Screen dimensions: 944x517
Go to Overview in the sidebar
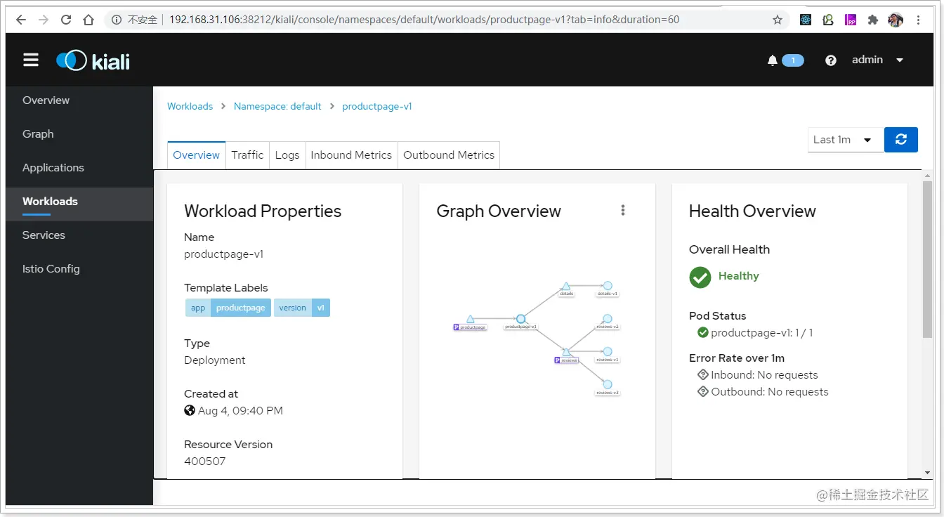pos(46,100)
